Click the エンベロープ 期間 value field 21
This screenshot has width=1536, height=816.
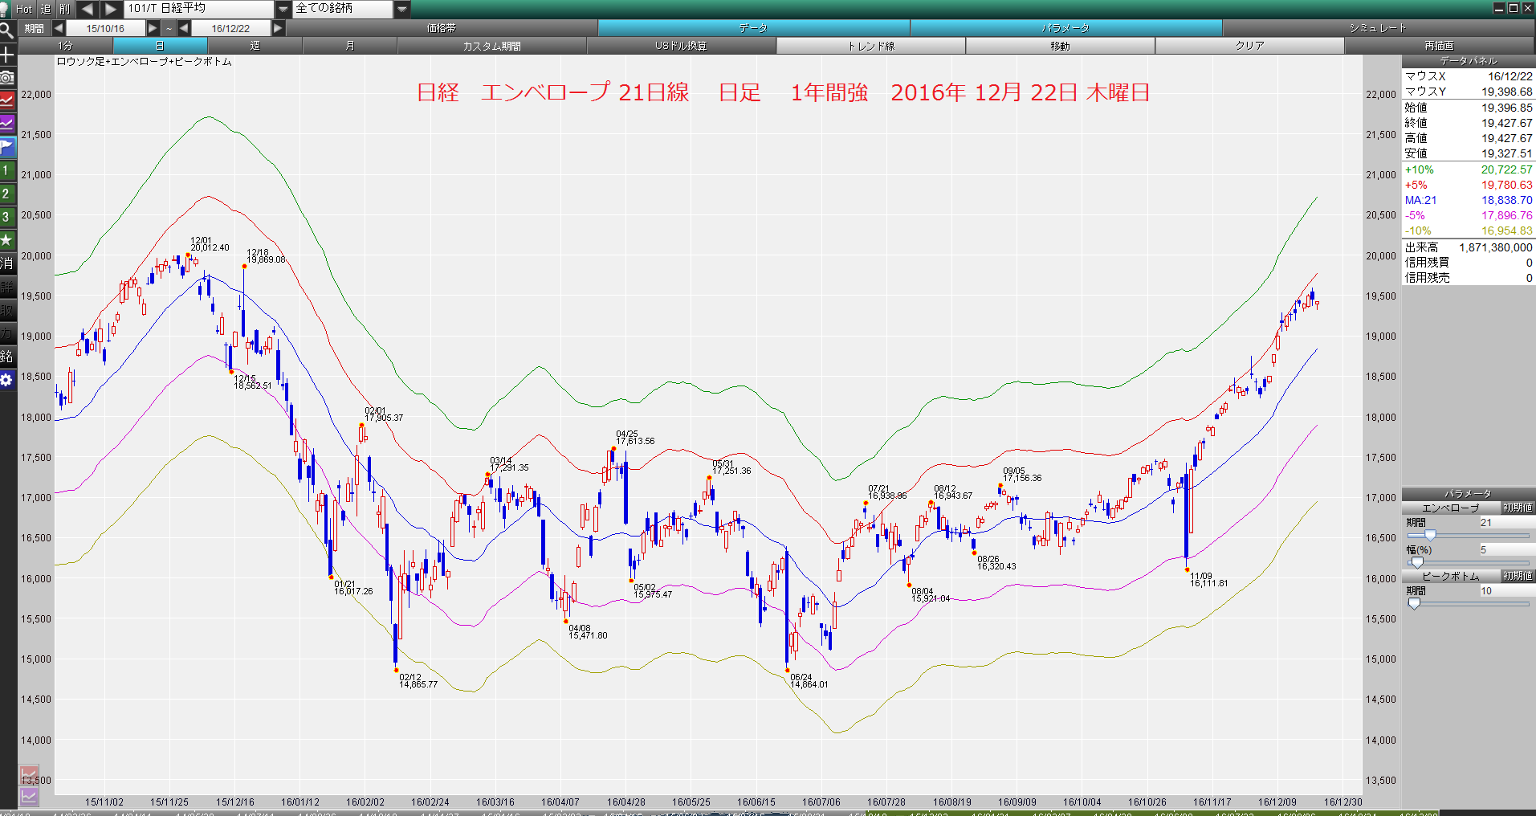click(1506, 522)
